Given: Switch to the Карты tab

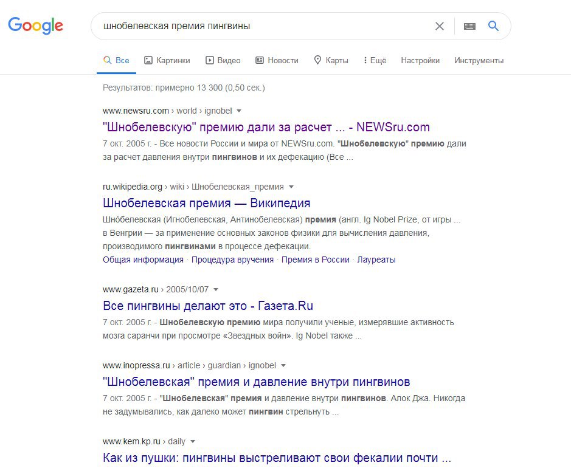Looking at the screenshot, I should (x=331, y=60).
